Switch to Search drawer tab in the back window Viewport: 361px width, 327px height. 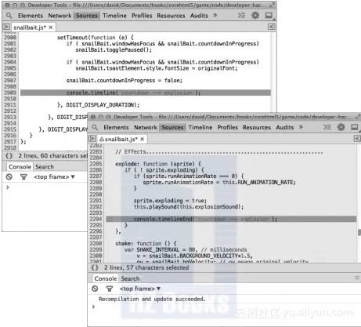coord(45,167)
